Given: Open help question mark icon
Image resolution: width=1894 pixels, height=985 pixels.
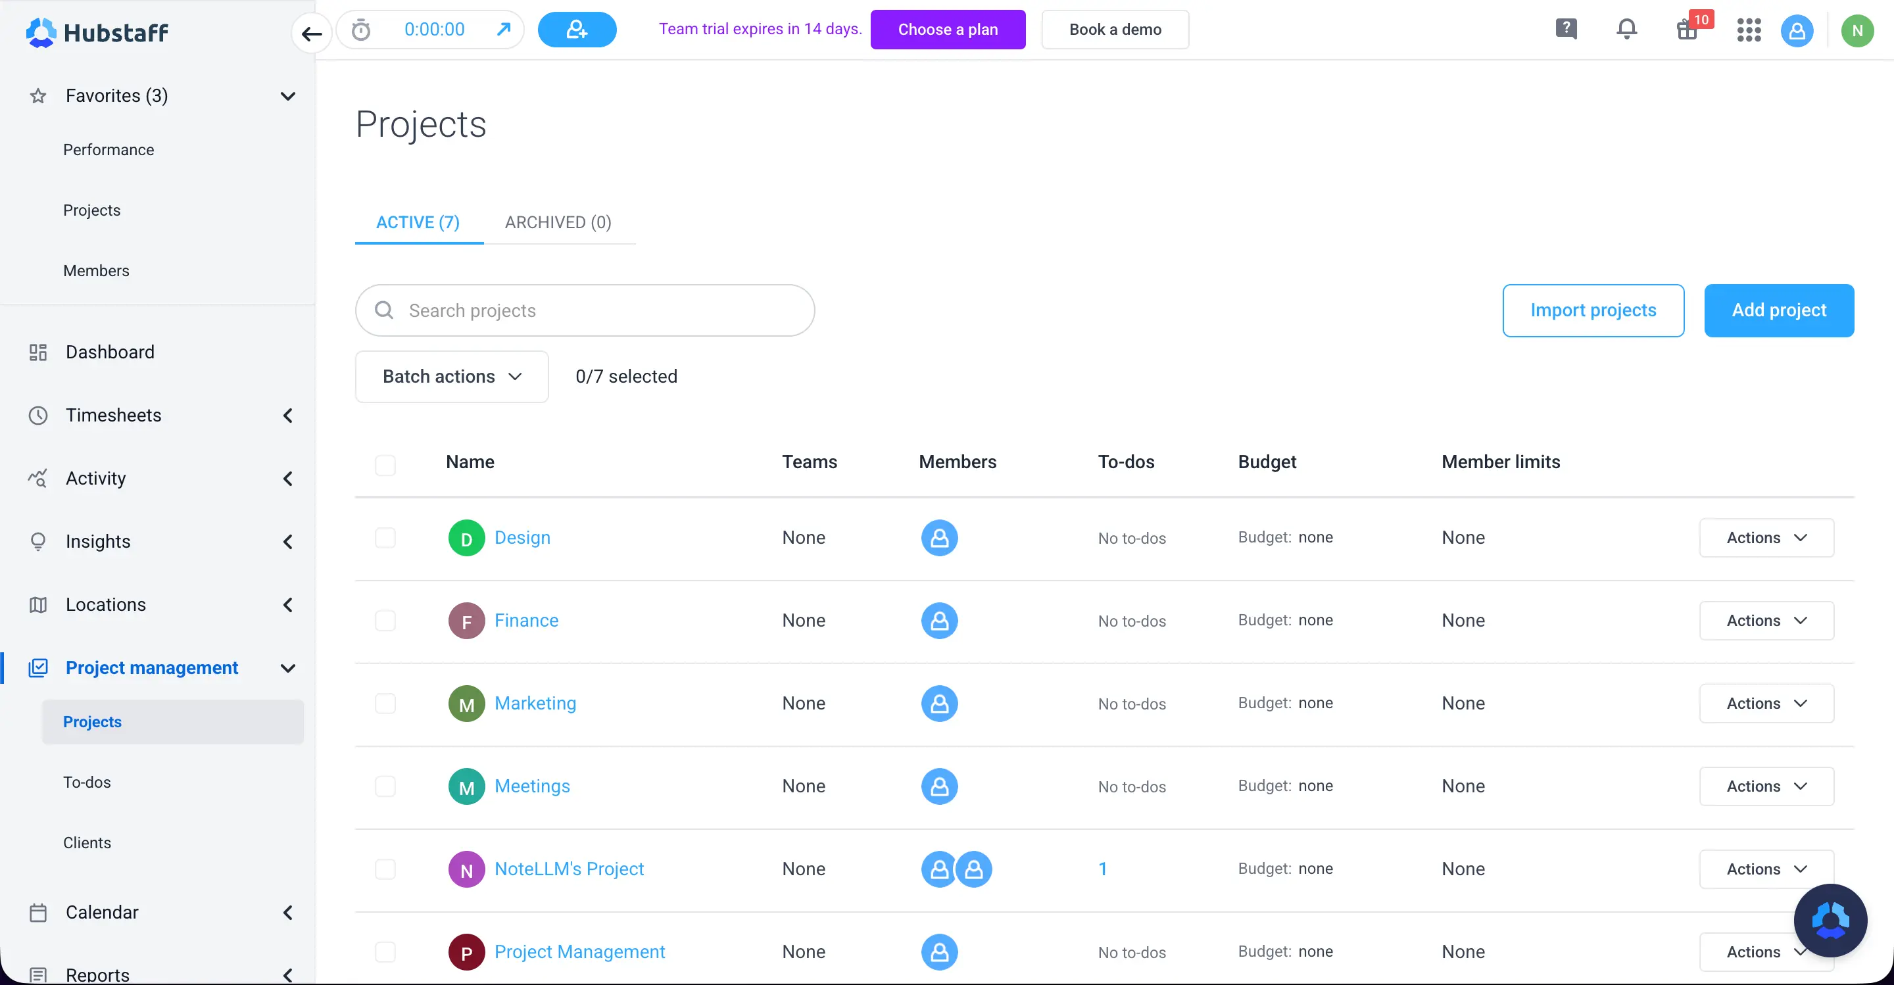Looking at the screenshot, I should [1566, 30].
